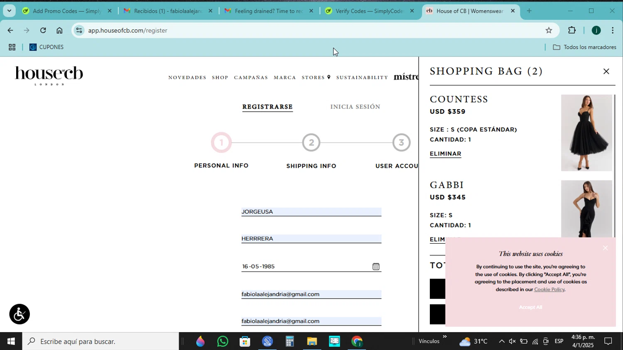Edit the last name field HERRRERA
Viewport: 623px width, 350px height.
click(x=311, y=239)
